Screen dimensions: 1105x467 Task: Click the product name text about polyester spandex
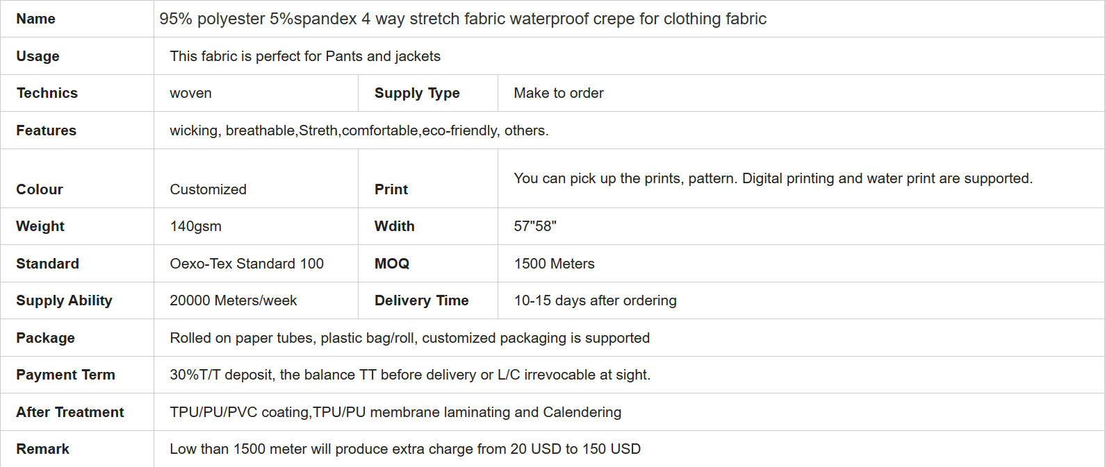[x=463, y=19]
